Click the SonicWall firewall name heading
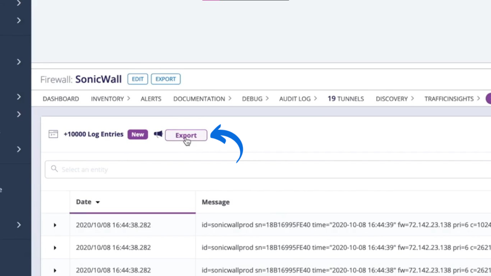491x276 pixels. pyautogui.click(x=98, y=79)
